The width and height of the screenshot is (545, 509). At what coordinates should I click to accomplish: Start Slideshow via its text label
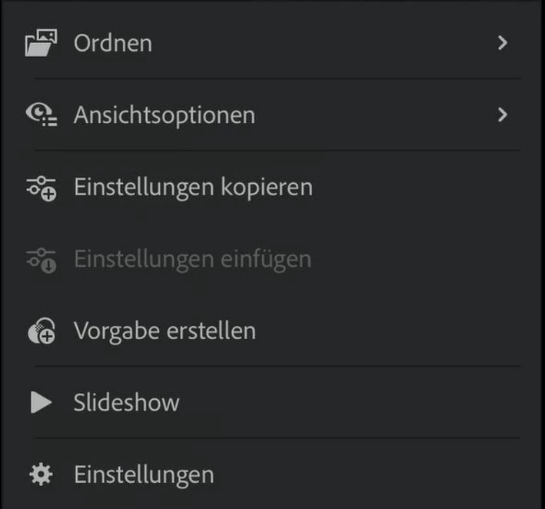pos(127,403)
